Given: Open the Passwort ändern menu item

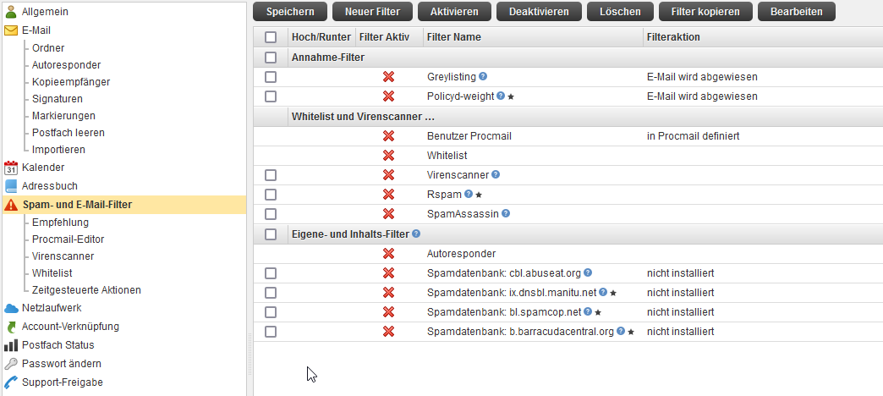Looking at the screenshot, I should click(62, 364).
